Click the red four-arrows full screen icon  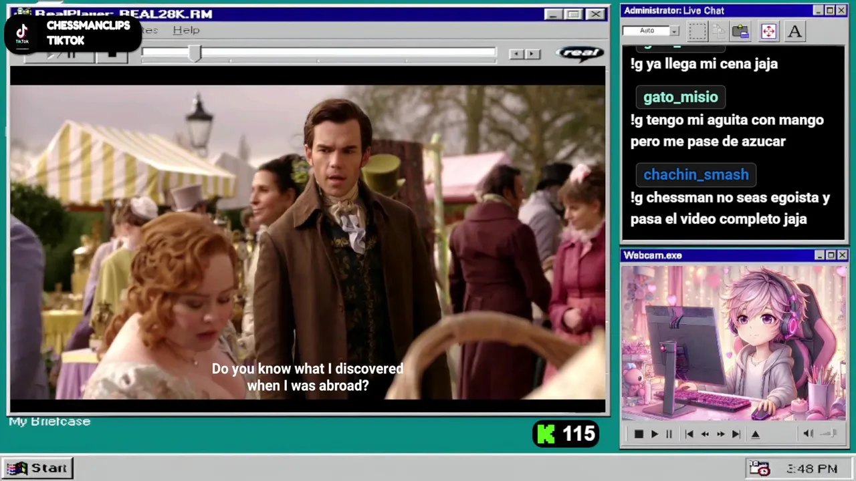pyautogui.click(x=768, y=31)
